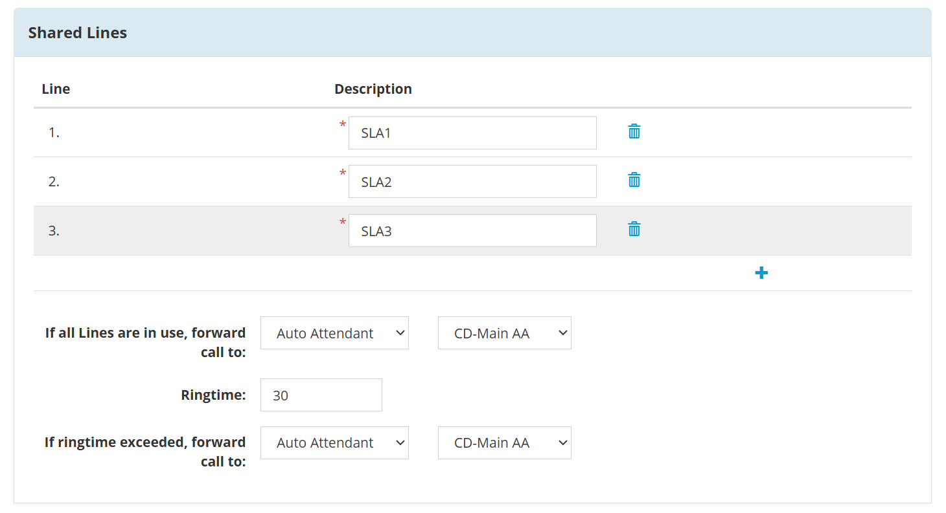Click the "If ringtime exceeded" label
The width and height of the screenshot is (946, 513).
145,452
